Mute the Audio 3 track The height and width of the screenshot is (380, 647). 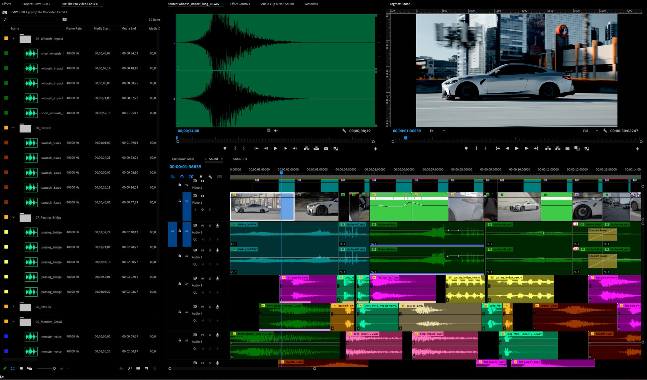click(x=202, y=278)
